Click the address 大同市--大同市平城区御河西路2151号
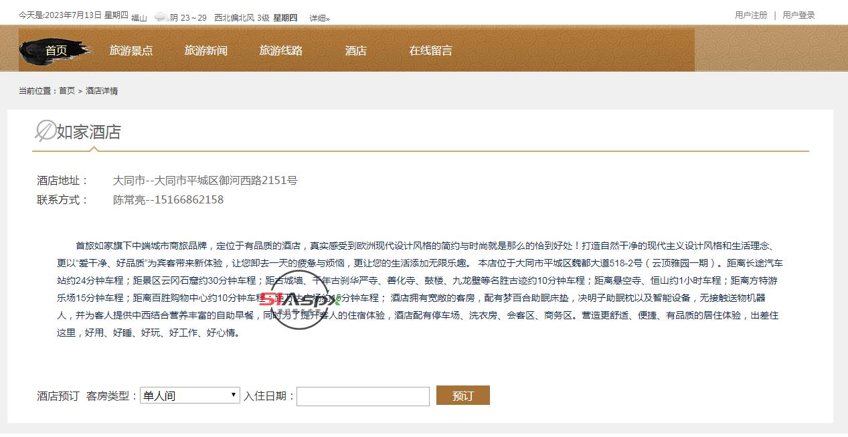The image size is (848, 437). coord(205,180)
